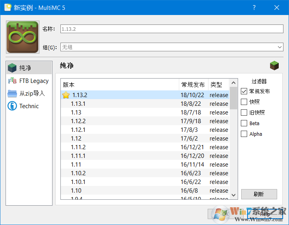Click the infinity grass block instance icon

point(23,37)
